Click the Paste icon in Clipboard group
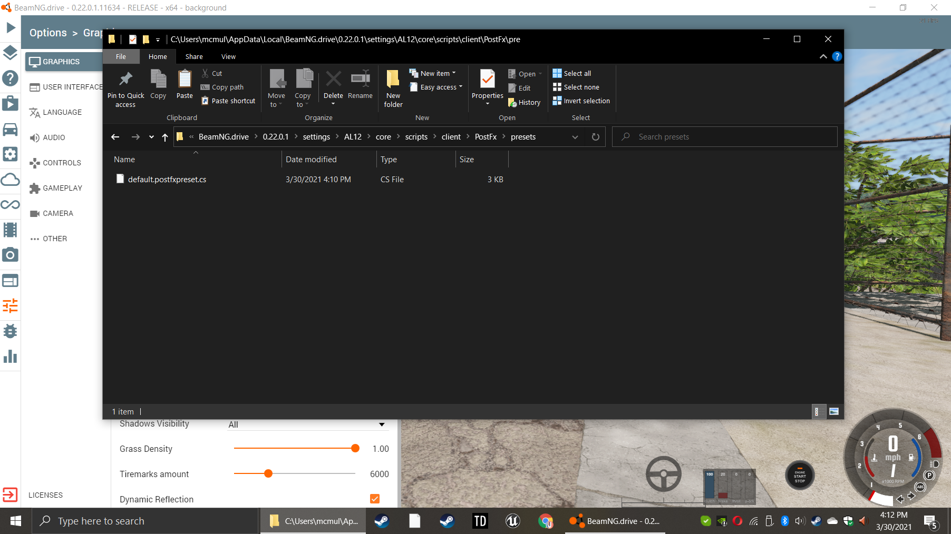Viewport: 951px width, 534px height. point(185,84)
